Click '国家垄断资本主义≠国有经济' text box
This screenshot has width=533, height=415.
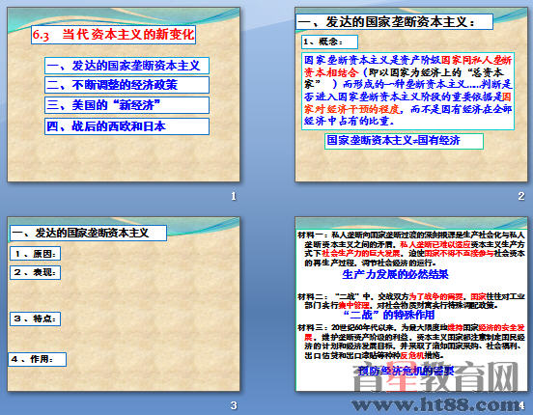tap(404, 141)
